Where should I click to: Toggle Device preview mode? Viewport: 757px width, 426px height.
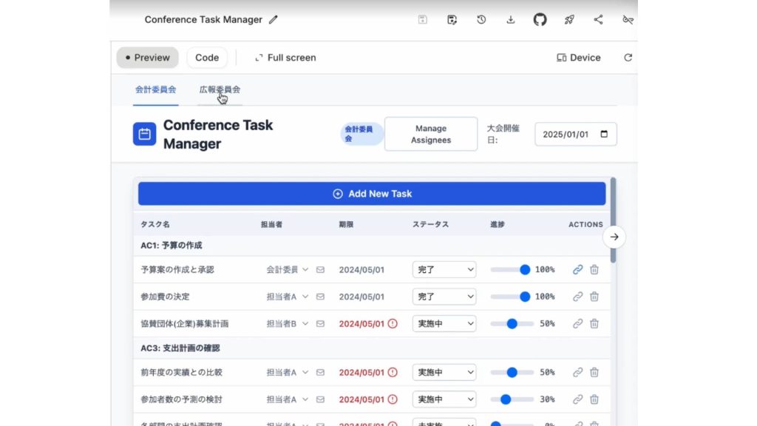coord(579,58)
